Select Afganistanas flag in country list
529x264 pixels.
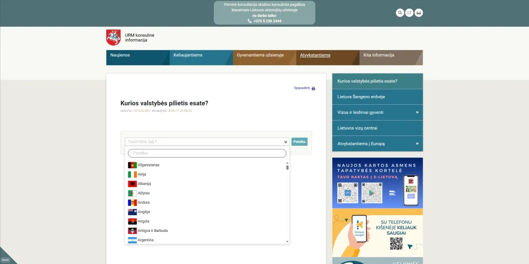pos(132,165)
